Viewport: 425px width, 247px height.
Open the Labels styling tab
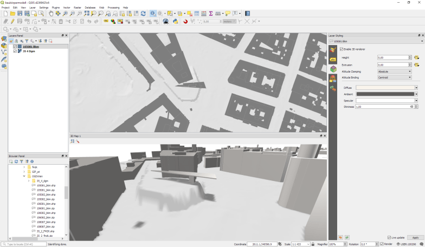333,59
